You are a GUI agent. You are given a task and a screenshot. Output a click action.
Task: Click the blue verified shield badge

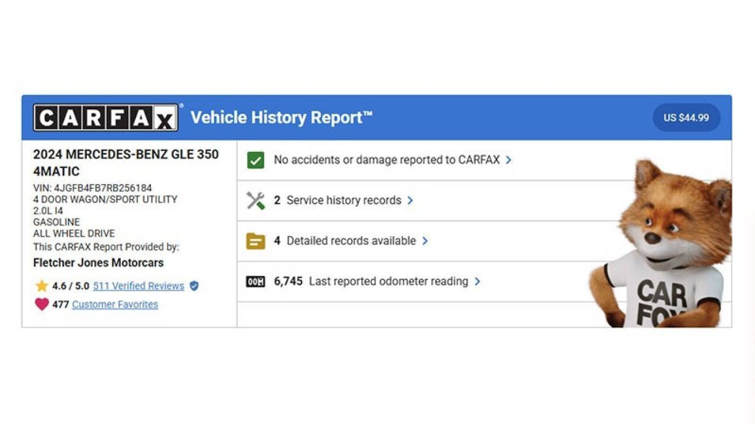click(x=194, y=286)
